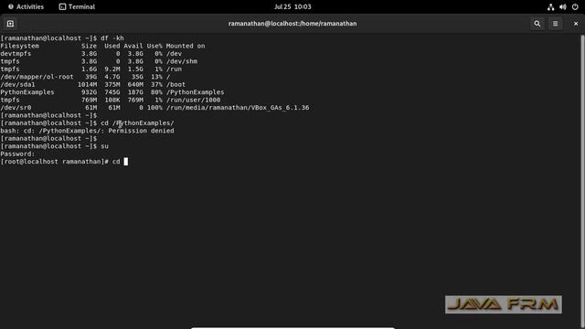The image size is (585, 329).
Task: Click 'PythonExamples' filesystem name in df output
Action: coord(27,92)
